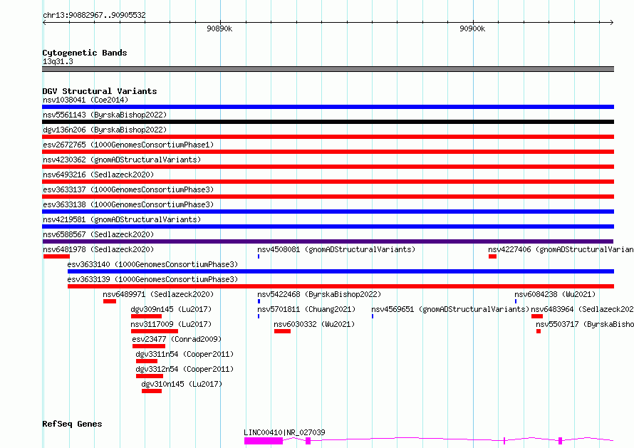
Task: Click the 13q31.3 cytogenetic band bar
Action: 328,69
